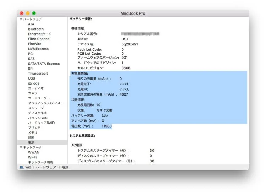Click the 今すぐ交換 status value
266x195 pixels.
coord(104,110)
